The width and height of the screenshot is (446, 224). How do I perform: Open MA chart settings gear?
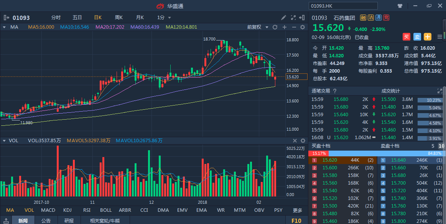pyautogui.click(x=302, y=27)
